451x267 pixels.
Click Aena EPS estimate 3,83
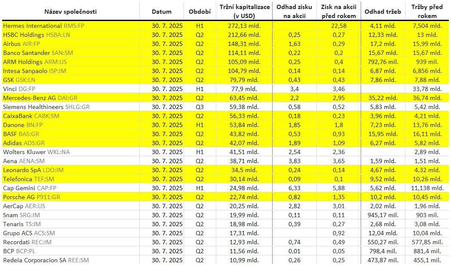294,161
